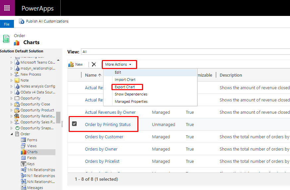The height and width of the screenshot is (190, 290).
Task: Click the N:N Relationshi... node icon
Action: pyautogui.click(x=24, y=182)
